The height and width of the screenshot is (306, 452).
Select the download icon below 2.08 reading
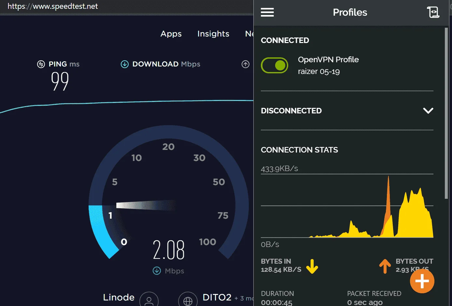point(157,271)
